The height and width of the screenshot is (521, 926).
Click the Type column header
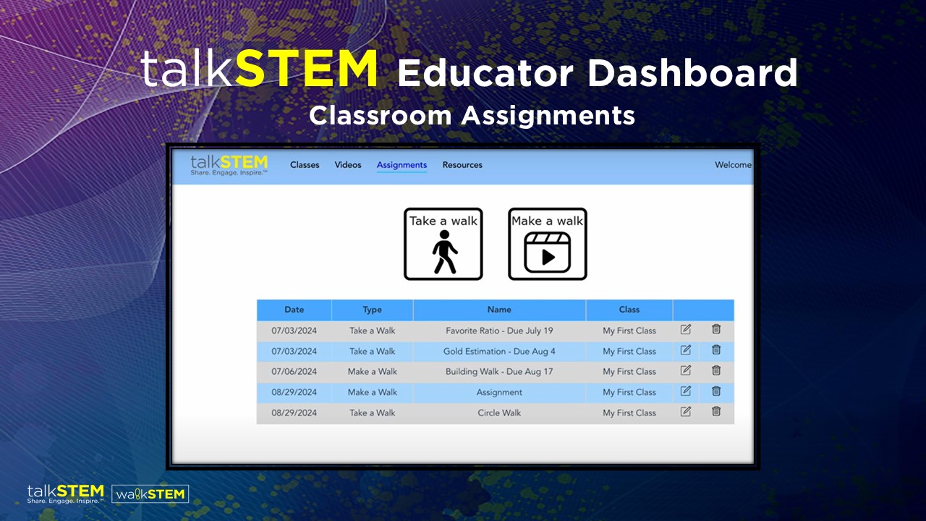coord(373,310)
